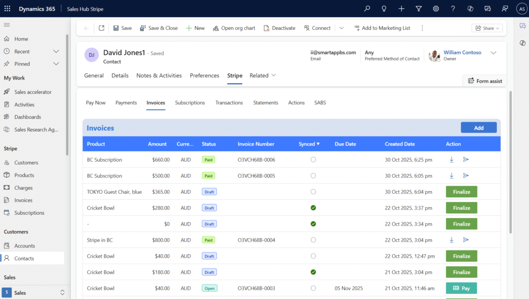Expand the Pinned section chevron
This screenshot has width=529, height=299.
[x=56, y=64]
